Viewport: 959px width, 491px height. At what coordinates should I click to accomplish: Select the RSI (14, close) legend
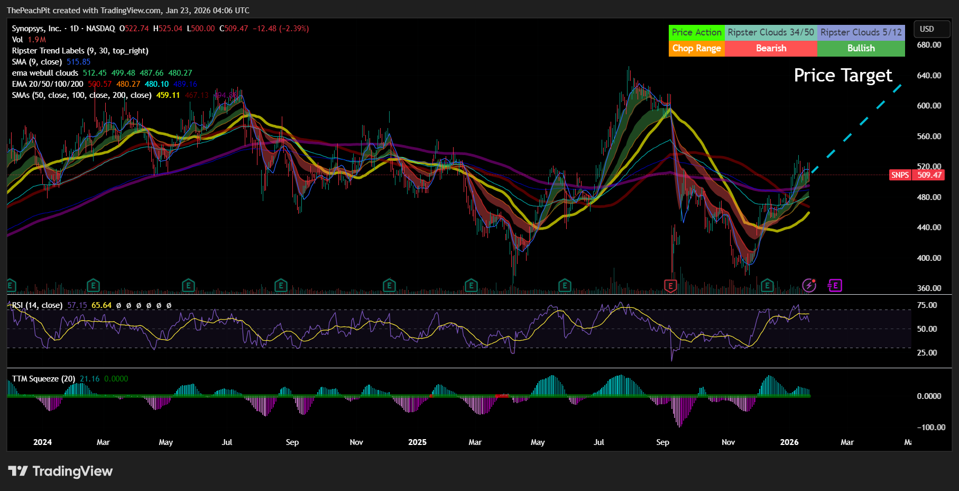click(37, 305)
